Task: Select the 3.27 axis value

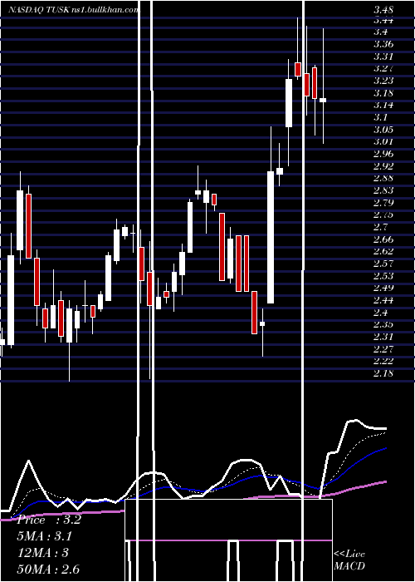Action: click(383, 68)
